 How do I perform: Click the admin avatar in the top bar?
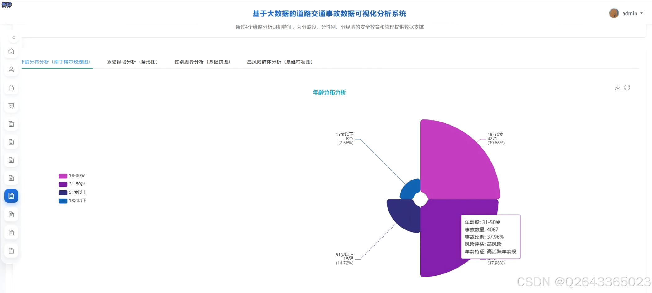coord(614,13)
